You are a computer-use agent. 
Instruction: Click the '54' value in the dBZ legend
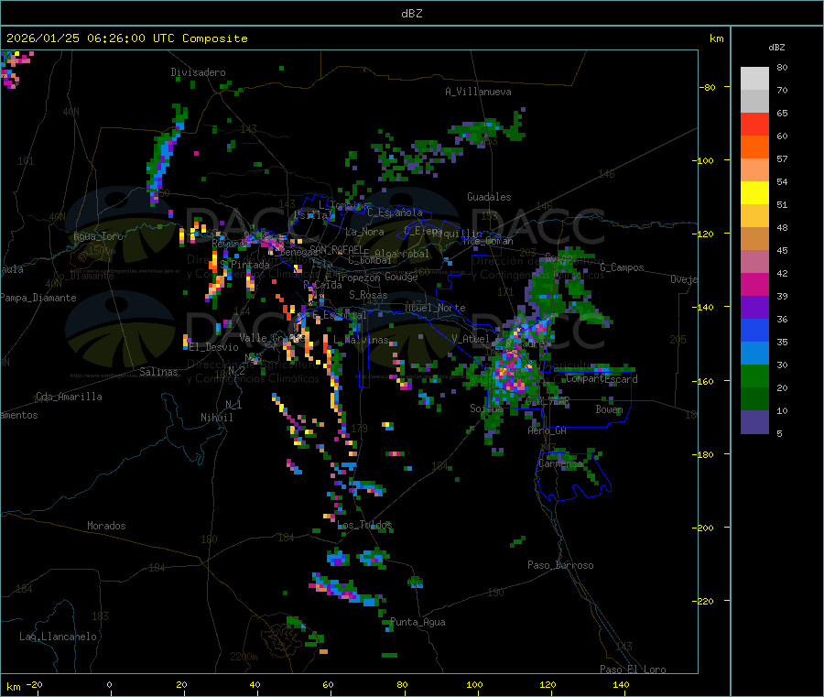(x=782, y=182)
